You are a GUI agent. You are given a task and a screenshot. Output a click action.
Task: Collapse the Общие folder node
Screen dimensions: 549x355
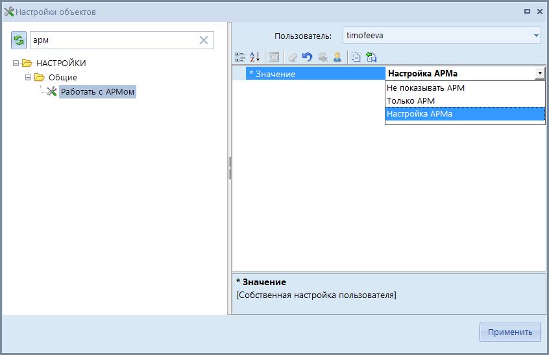pyautogui.click(x=29, y=78)
